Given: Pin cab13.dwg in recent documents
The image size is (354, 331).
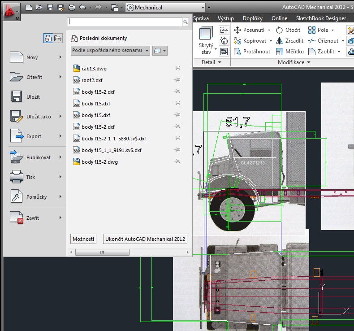Looking at the screenshot, I should [177, 69].
